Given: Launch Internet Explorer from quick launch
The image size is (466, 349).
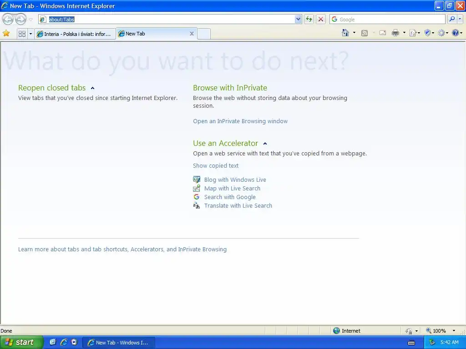Looking at the screenshot, I should point(64,342).
